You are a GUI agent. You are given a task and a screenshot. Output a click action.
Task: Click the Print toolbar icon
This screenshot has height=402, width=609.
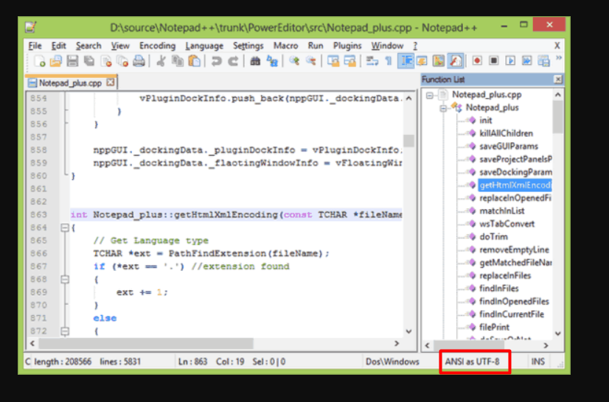point(138,61)
